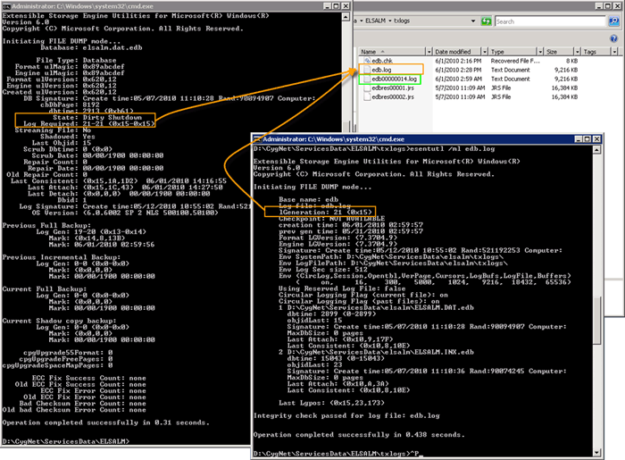Click txlogs in the address breadcrumb
This screenshot has width=625, height=460.
(402, 21)
